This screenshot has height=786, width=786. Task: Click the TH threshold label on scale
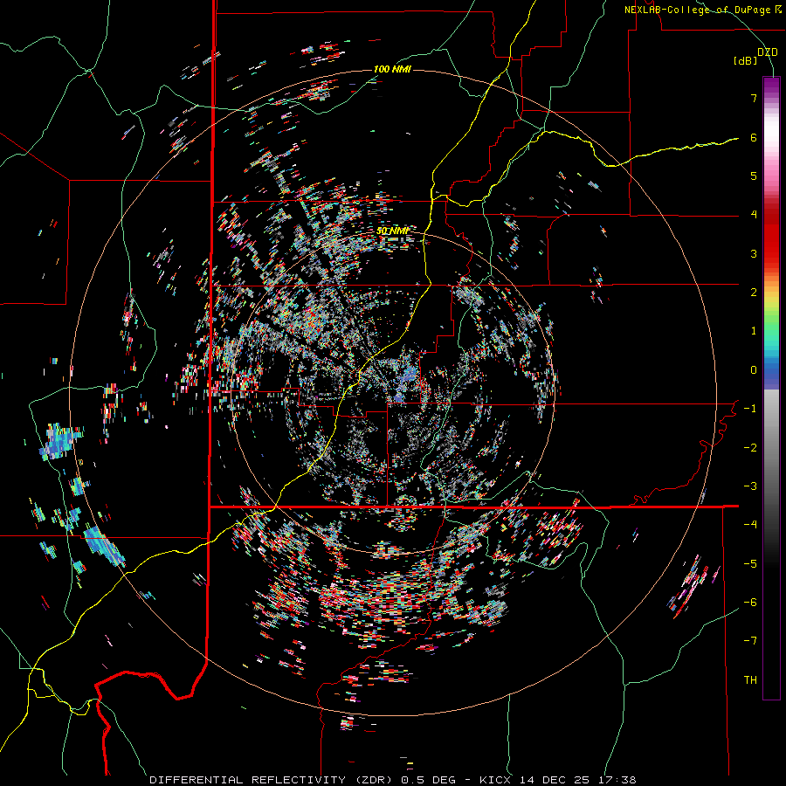click(x=750, y=680)
